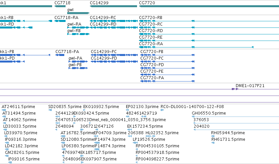Click EST SD20835.5prime
This screenshot has height=164, width=279.
click(x=65, y=107)
